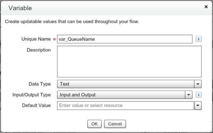
Task: Click the Data Type label
Action: pyautogui.click(x=40, y=84)
